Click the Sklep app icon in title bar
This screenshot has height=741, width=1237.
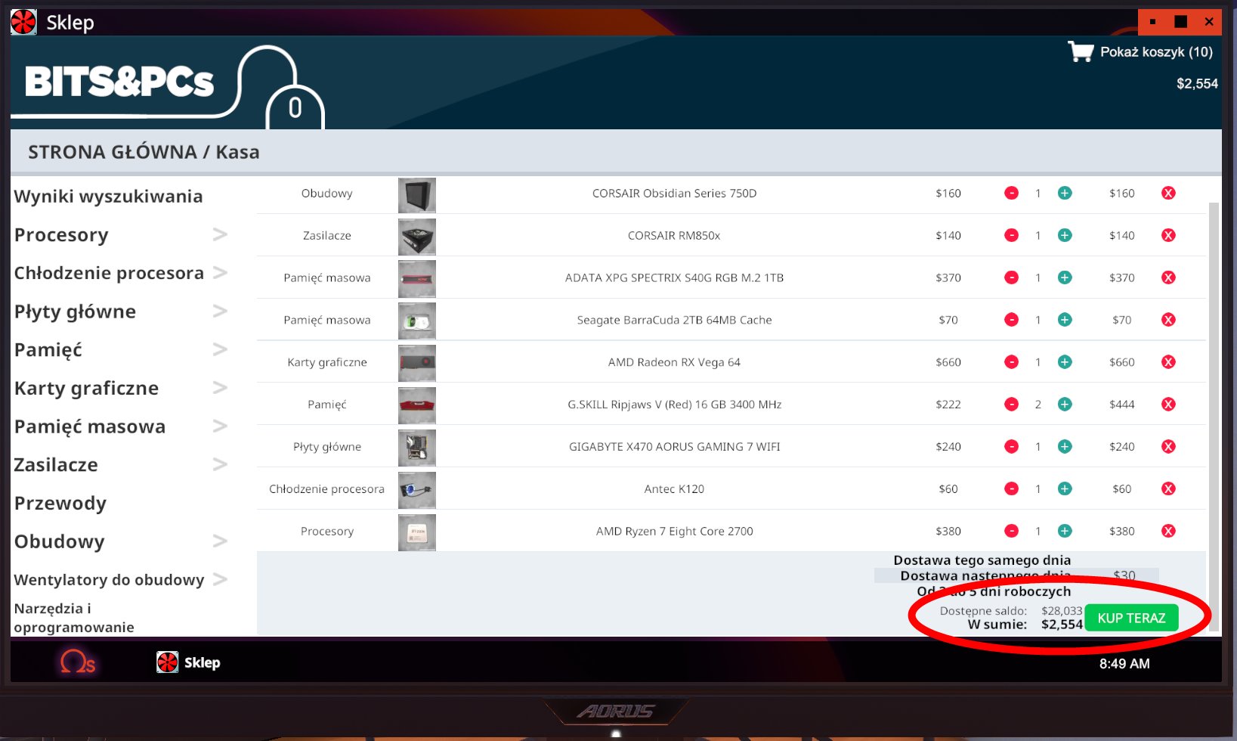coord(23,22)
